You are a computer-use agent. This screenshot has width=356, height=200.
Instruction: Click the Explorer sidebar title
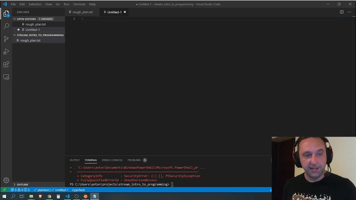point(23,12)
